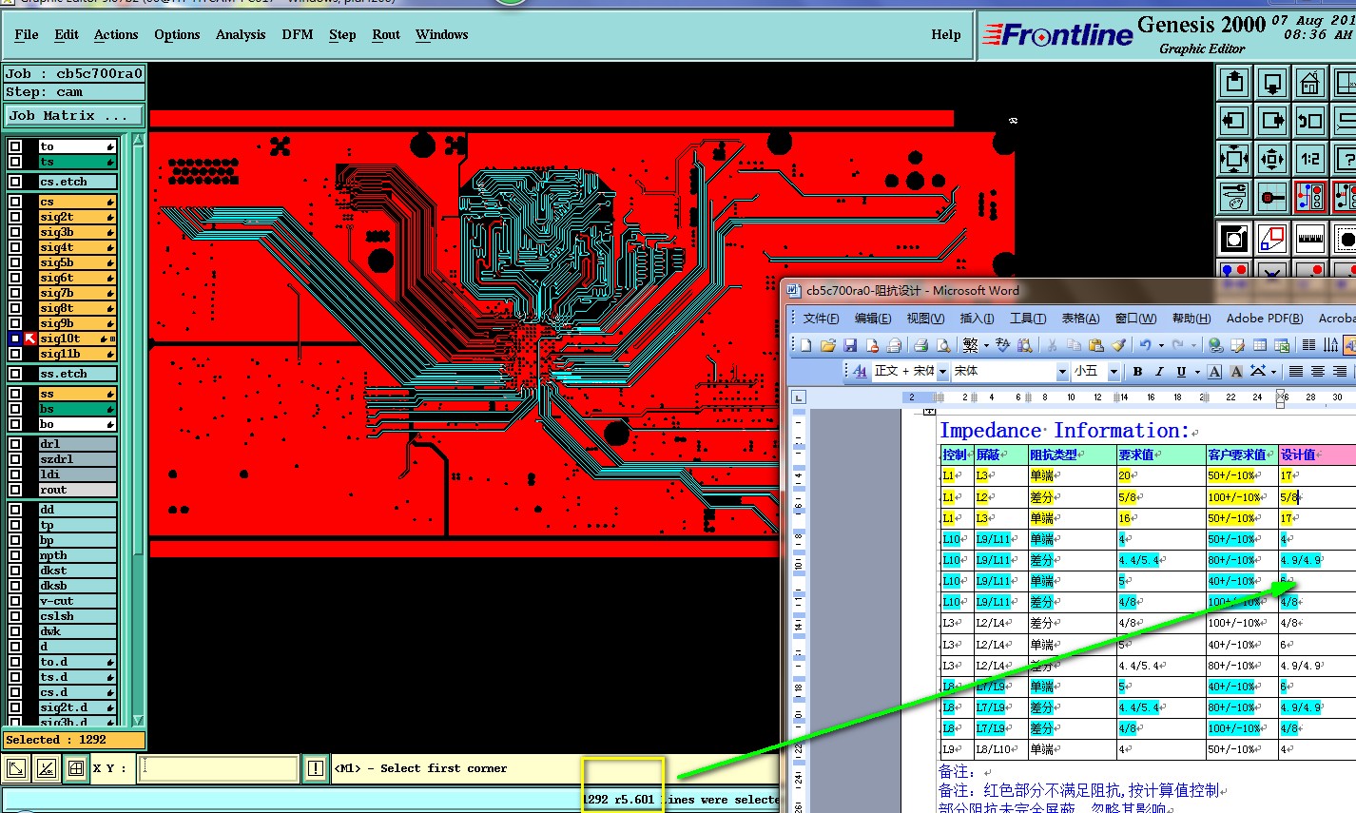Image resolution: width=1356 pixels, height=813 pixels.
Task: Click the pan up icon in Genesis toolbar
Action: click(1234, 84)
